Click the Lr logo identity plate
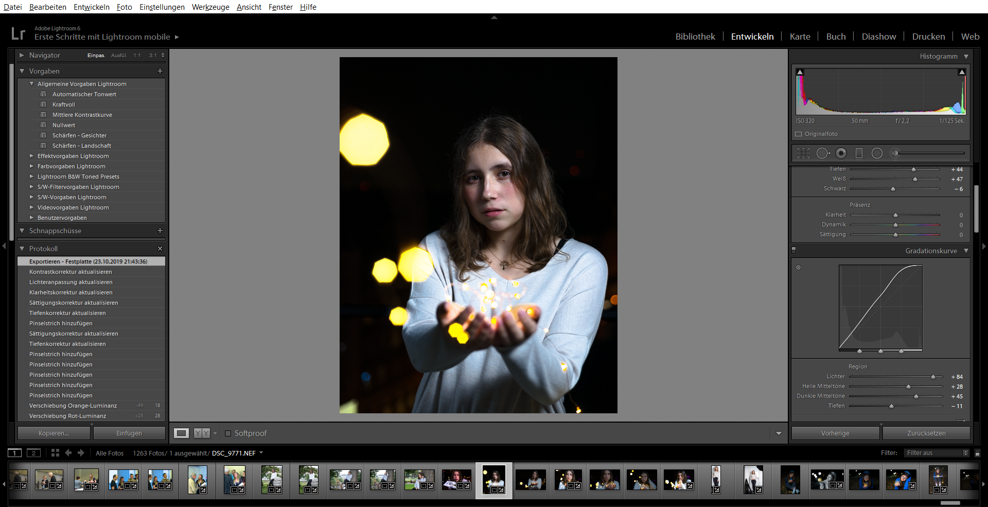The height and width of the screenshot is (507, 988). (x=18, y=34)
